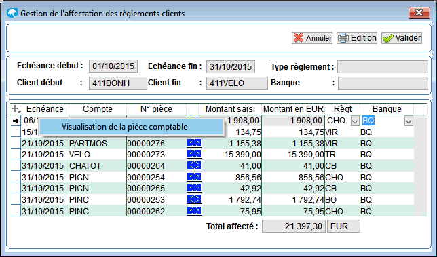Click the plus icon in the table header corner
This screenshot has width=437, height=257.
click(16, 109)
